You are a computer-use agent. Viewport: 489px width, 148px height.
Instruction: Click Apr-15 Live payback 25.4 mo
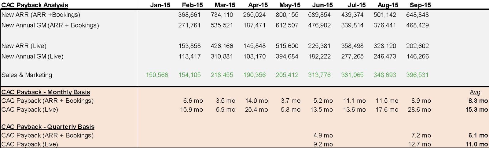(256, 110)
